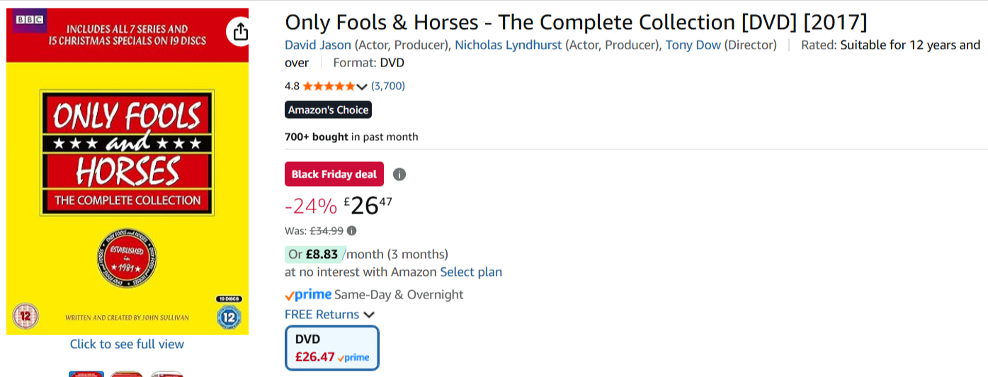Click 'Click to see full view' link
988x377 pixels.
click(127, 344)
